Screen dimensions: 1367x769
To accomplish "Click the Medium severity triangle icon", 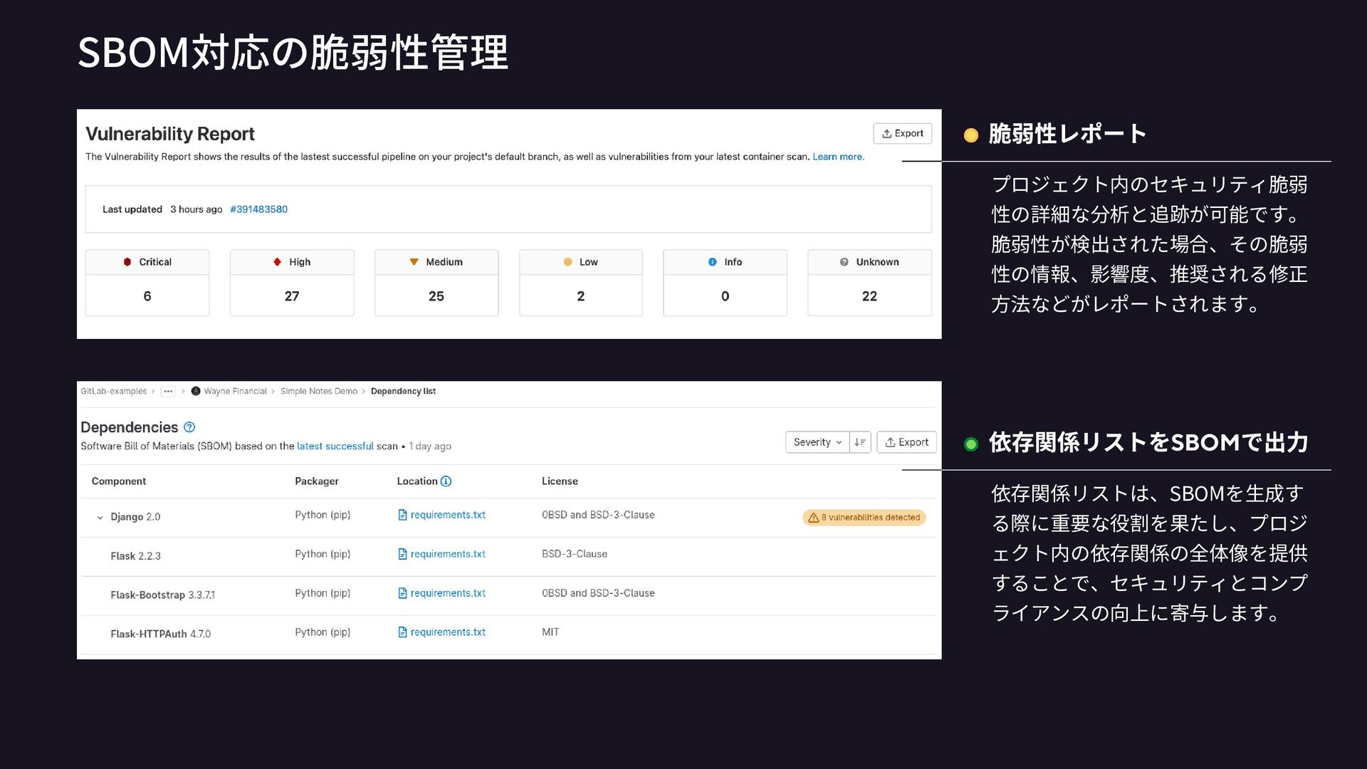I will (x=414, y=262).
